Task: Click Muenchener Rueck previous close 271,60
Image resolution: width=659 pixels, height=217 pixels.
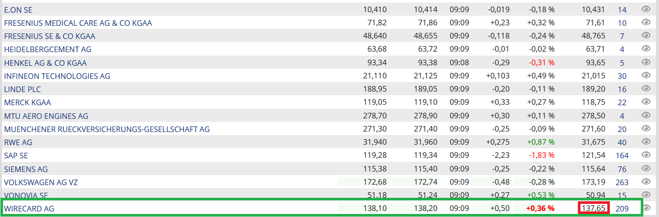Action: [x=594, y=129]
